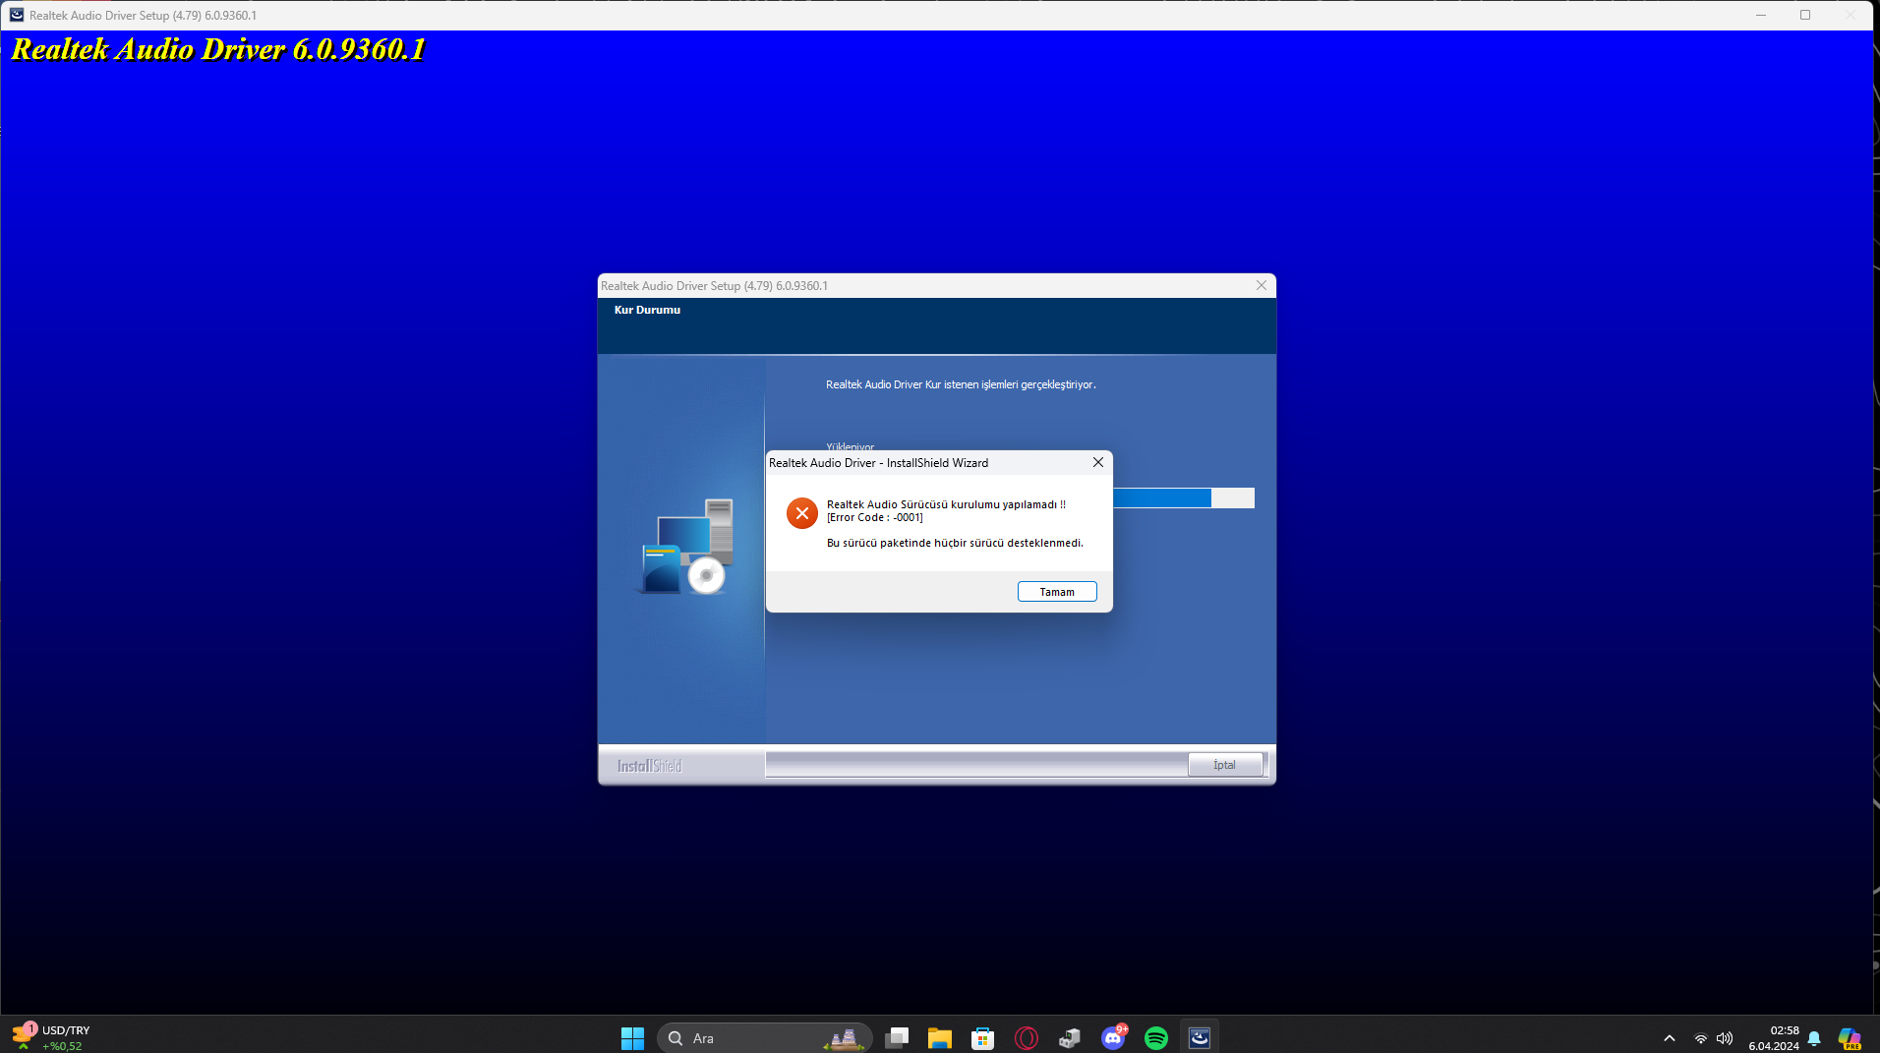Open Microsoft Store from the taskbar
Image resolution: width=1880 pixels, height=1053 pixels.
(983, 1038)
